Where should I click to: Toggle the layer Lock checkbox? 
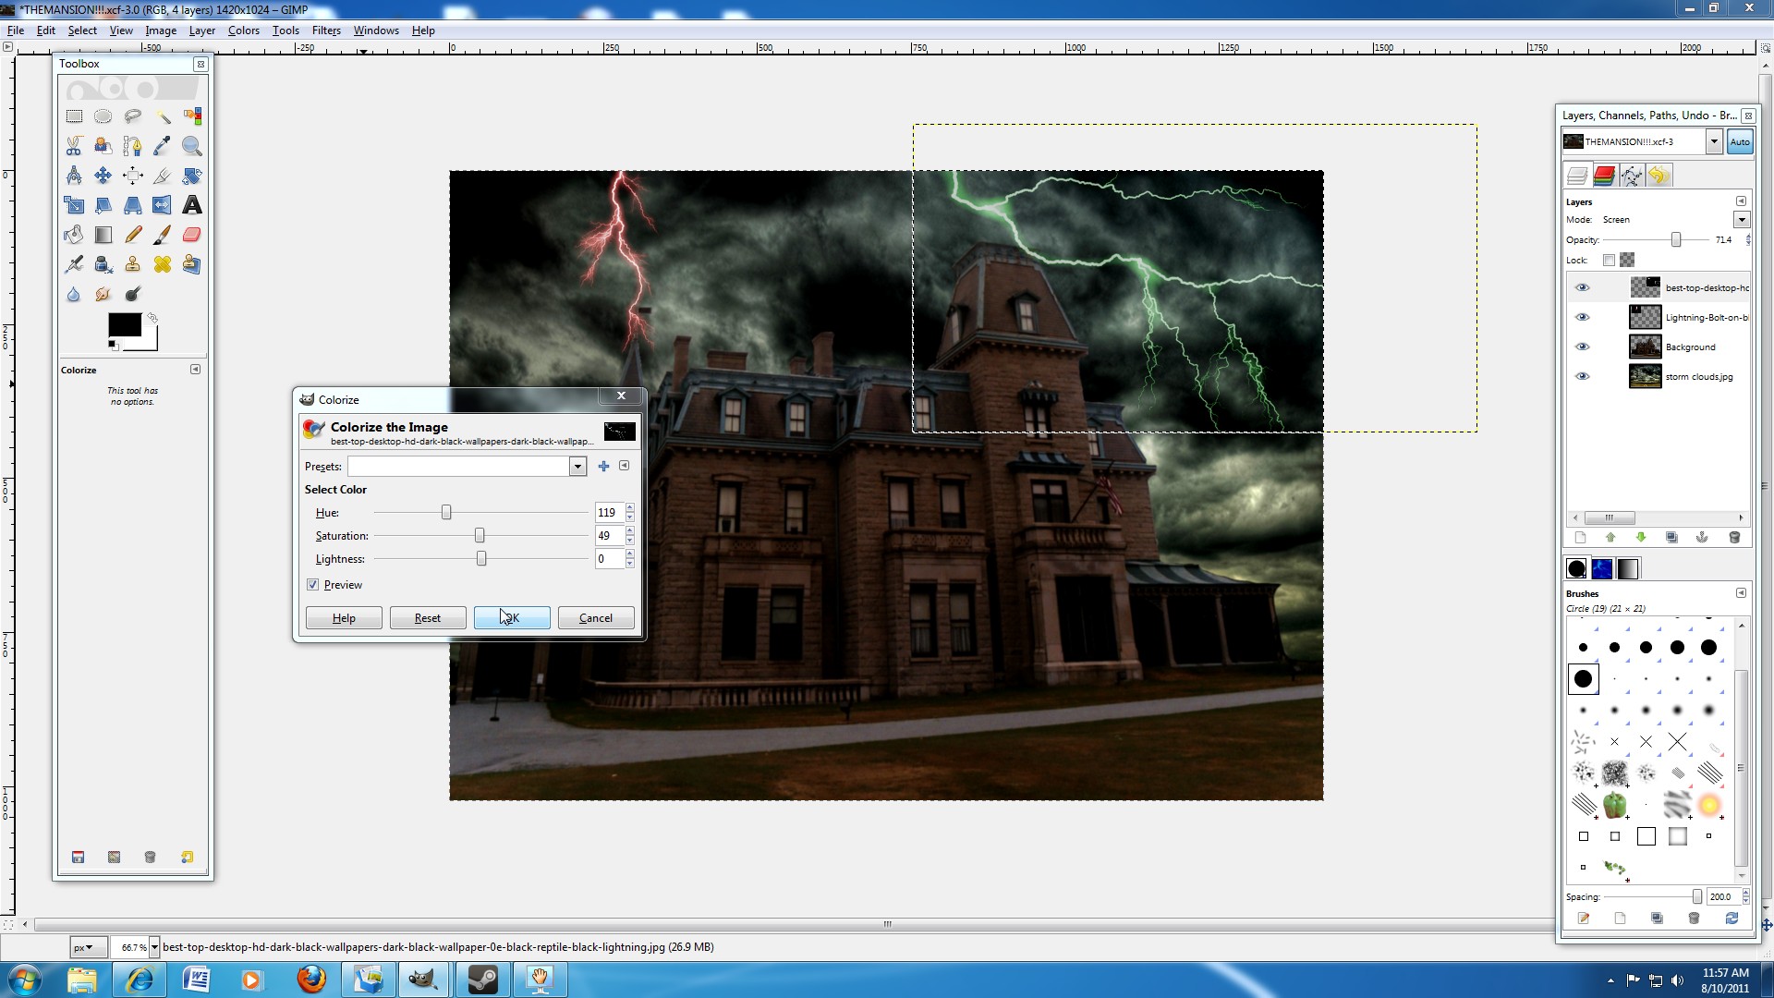(1609, 261)
